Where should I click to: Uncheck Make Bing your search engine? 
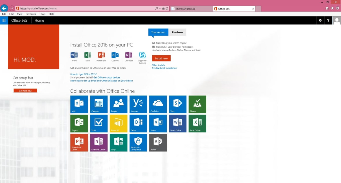coord(153,43)
